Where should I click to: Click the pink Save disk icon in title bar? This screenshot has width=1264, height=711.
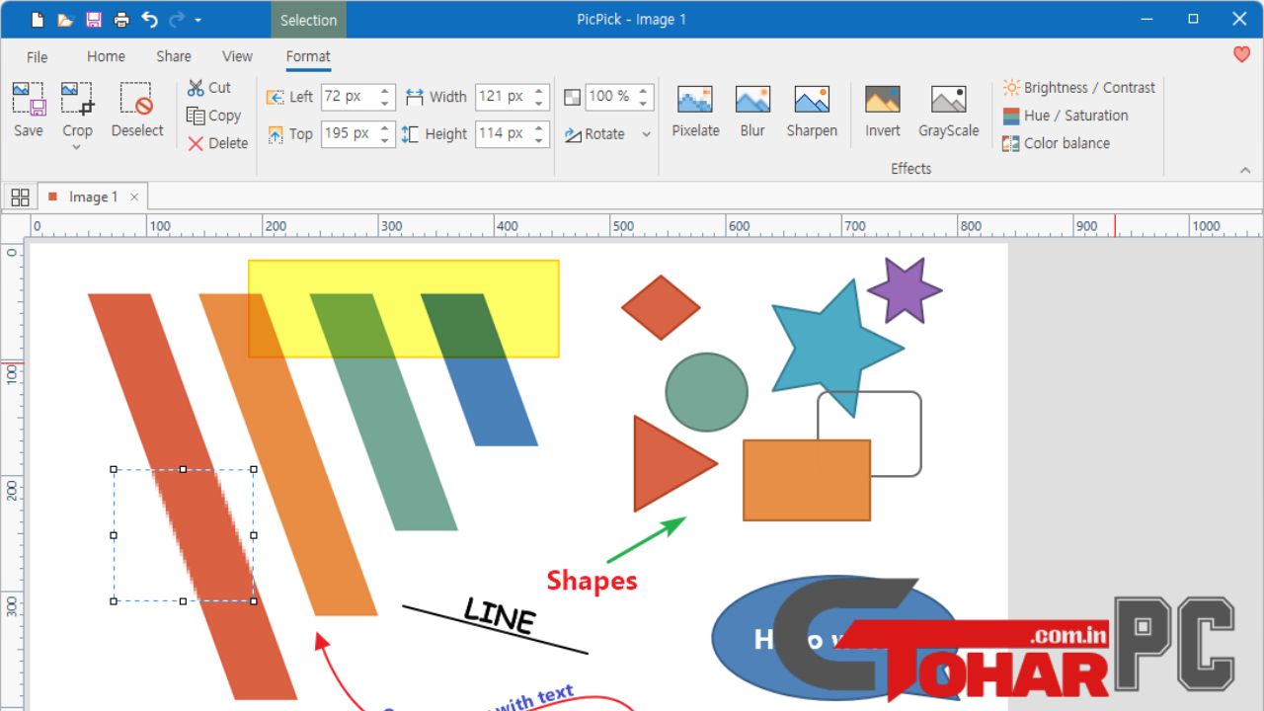coord(94,20)
